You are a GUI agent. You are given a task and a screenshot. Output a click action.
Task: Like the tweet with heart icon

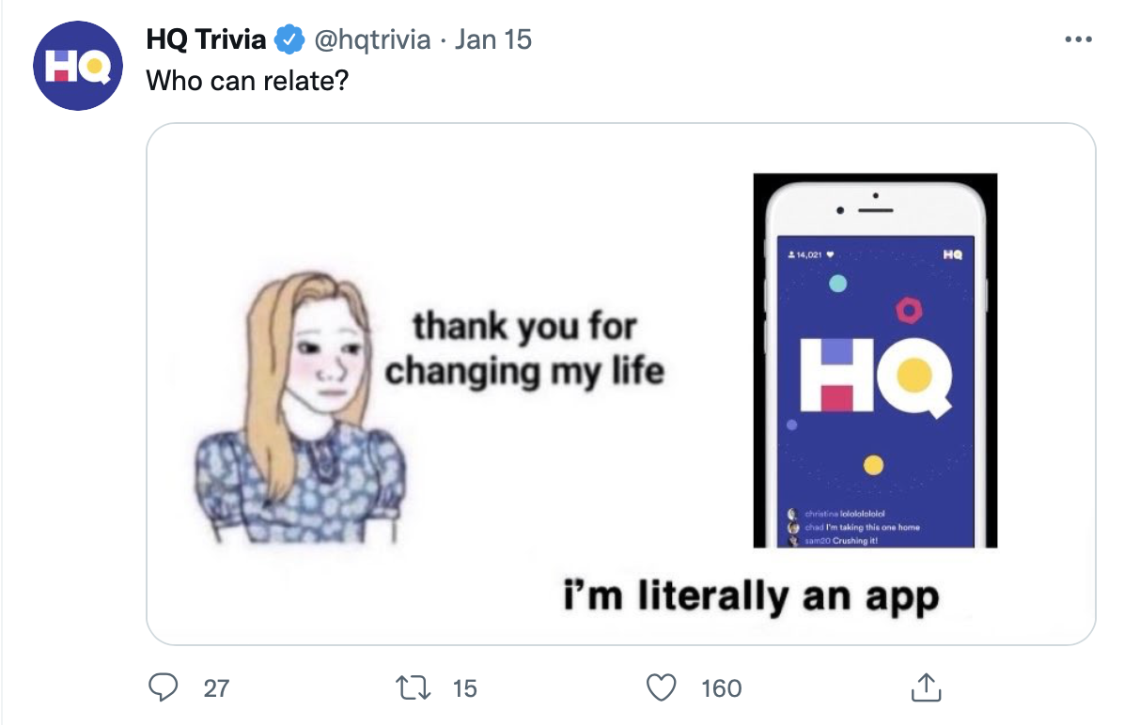coord(661,687)
